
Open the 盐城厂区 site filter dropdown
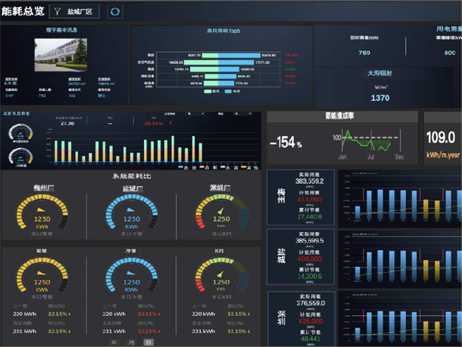(79, 12)
